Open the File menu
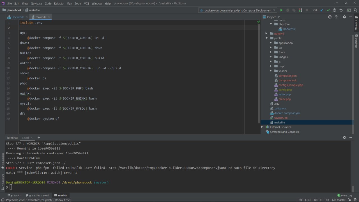 coord(10,3)
